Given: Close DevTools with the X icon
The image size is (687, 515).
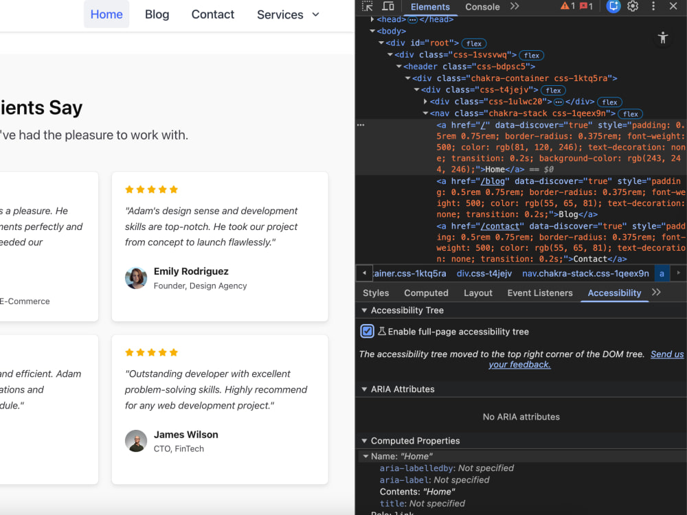Looking at the screenshot, I should pyautogui.click(x=673, y=6).
